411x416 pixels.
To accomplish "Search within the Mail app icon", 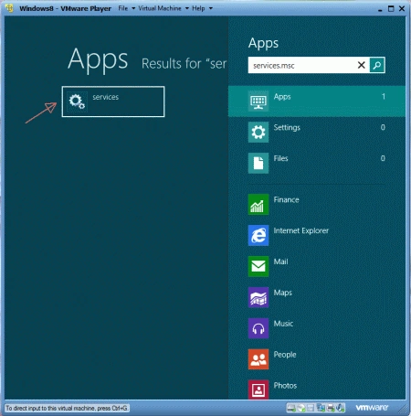I will (x=258, y=266).
